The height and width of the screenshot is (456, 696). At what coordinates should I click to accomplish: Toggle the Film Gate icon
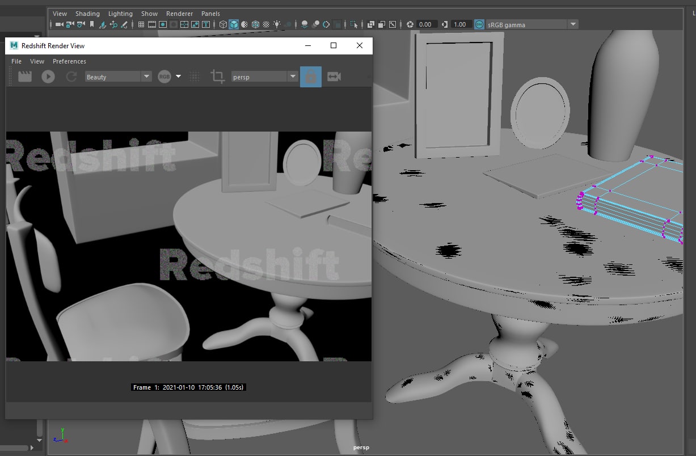151,24
